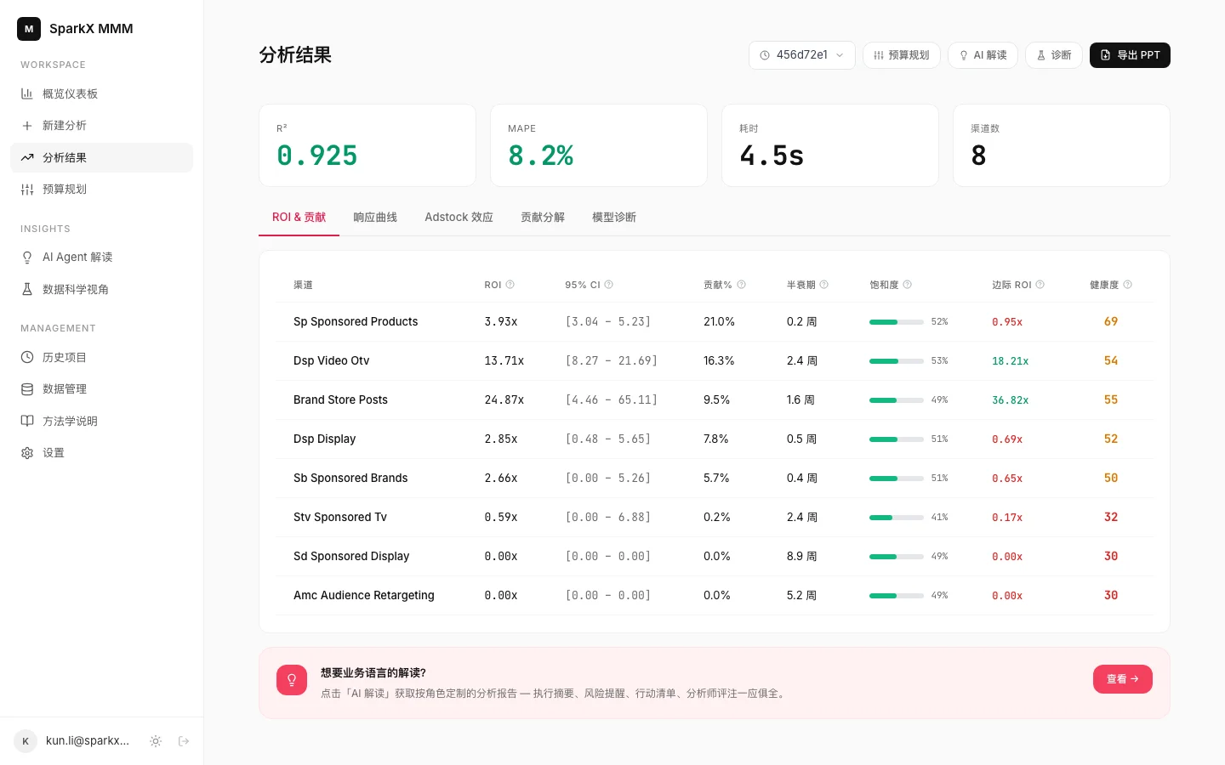Click the lightbulb icon in the pink banner
This screenshot has height=765, width=1225.
tap(292, 680)
